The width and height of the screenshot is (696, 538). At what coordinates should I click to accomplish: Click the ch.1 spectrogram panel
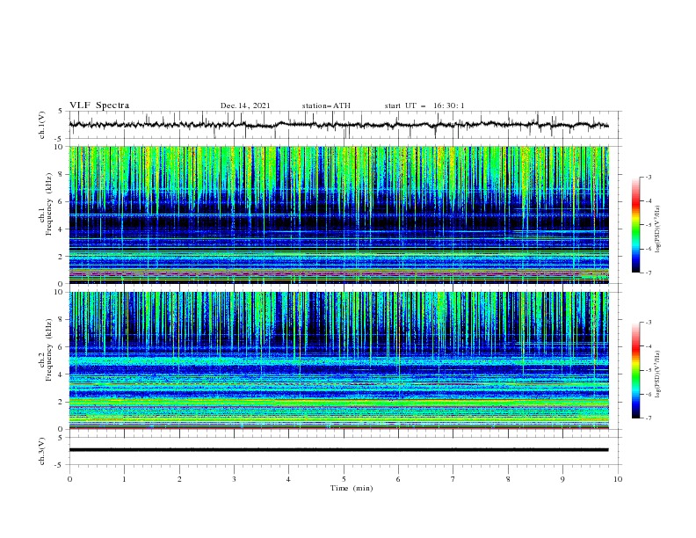click(338, 214)
